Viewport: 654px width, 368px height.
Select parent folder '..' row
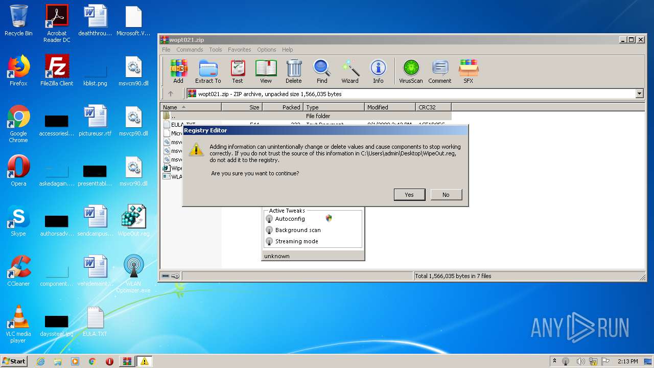(x=306, y=116)
